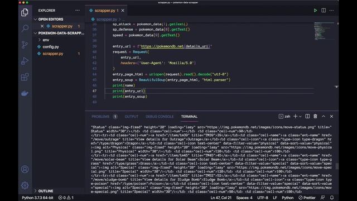Split the editor to the right
The height and width of the screenshot is (201, 357).
324,11
